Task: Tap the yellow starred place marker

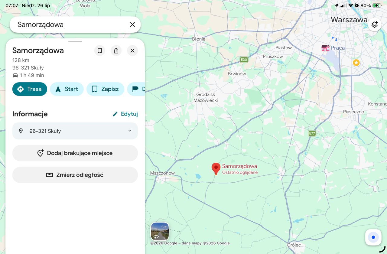Action: click(356, 63)
